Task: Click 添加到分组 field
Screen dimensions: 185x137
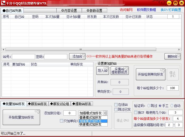Action: [x=69, y=113]
